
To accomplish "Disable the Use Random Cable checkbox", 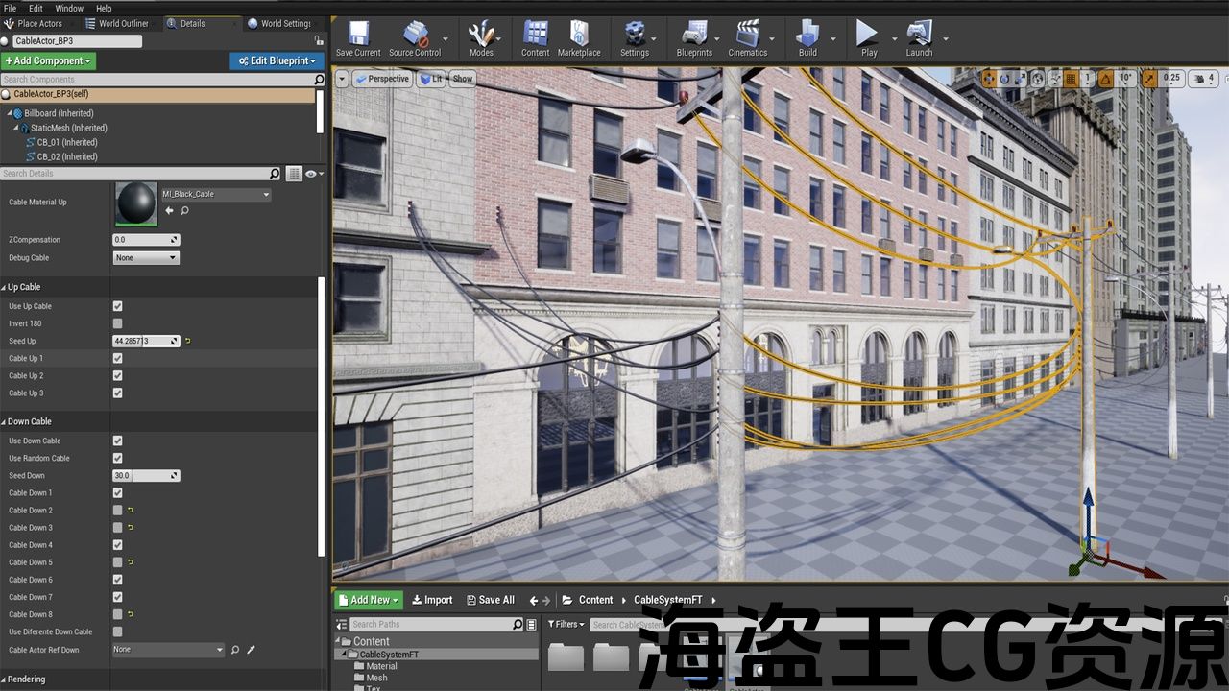I will click(x=118, y=458).
